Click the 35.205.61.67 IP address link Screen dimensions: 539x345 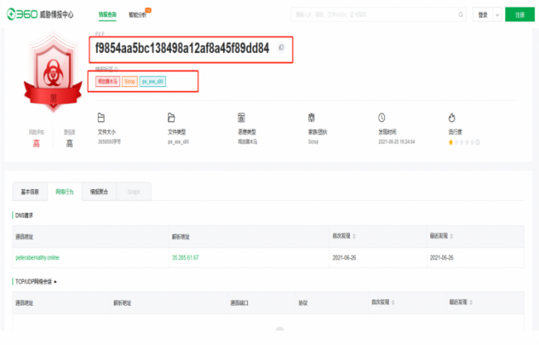click(x=185, y=257)
